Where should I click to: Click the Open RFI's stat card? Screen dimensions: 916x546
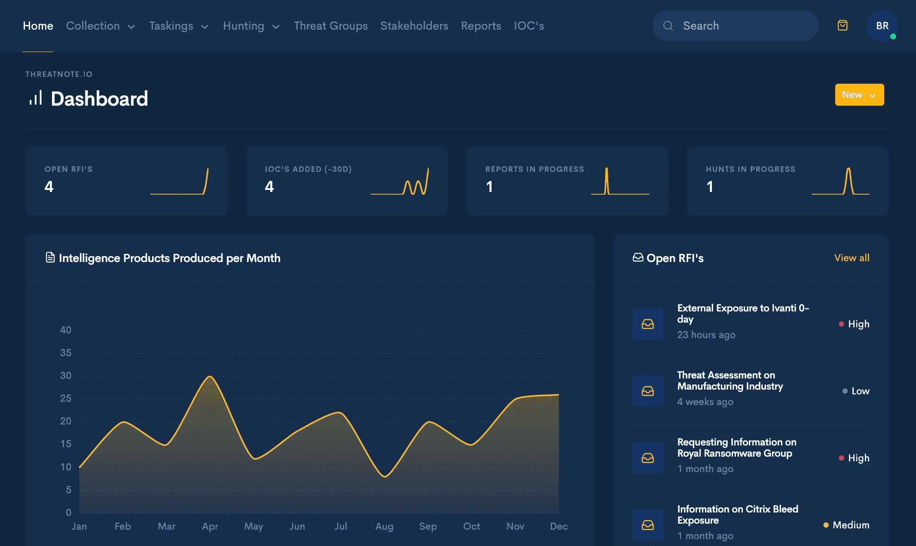coord(126,181)
